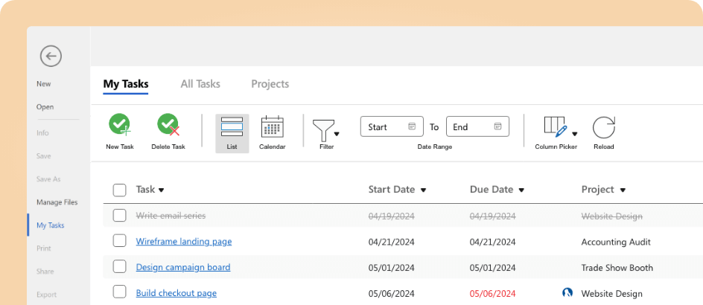Click the 04/21/2024 start date cell
703x305 pixels.
point(392,243)
